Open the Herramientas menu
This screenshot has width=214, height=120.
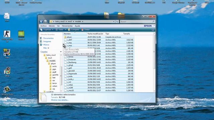(67, 26)
